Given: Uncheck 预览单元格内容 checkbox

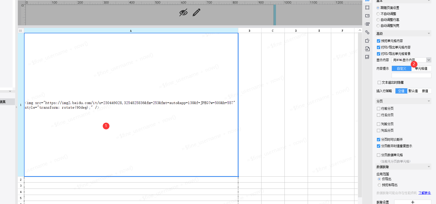Looking at the screenshot, I should pos(378,41).
